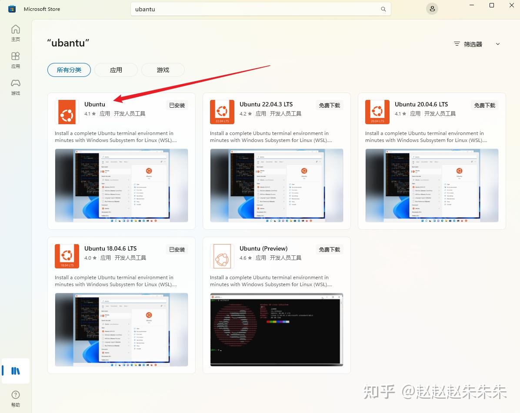Click 已安装 on Ubuntu 18.04.6 LTS card
The height and width of the screenshot is (413, 520).
177,249
